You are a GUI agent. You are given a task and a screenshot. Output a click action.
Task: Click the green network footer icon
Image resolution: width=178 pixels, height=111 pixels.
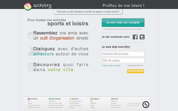coord(91,99)
